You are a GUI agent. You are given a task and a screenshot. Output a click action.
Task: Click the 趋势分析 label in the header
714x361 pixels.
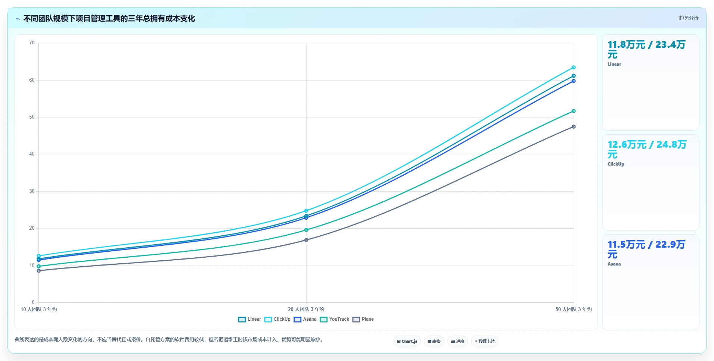pos(689,18)
